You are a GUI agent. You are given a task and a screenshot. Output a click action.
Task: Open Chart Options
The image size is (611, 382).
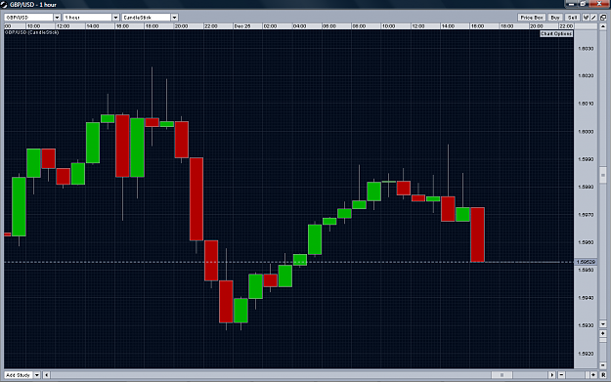point(556,34)
